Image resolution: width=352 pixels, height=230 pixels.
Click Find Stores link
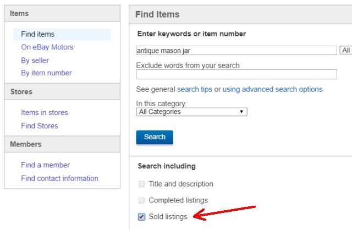point(39,125)
